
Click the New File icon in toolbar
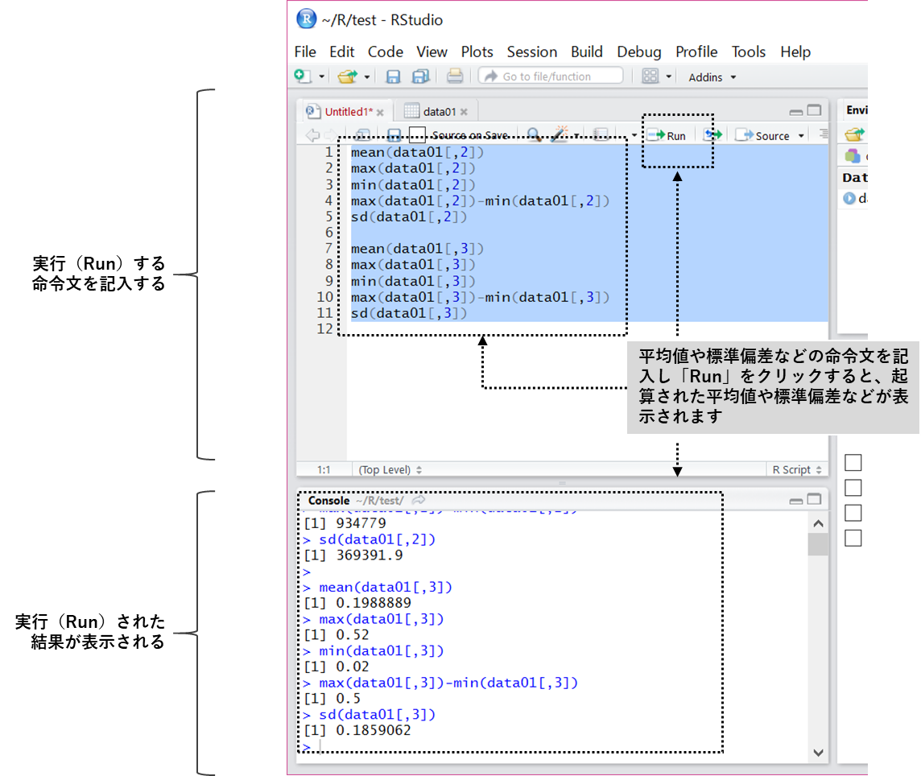pyautogui.click(x=303, y=76)
